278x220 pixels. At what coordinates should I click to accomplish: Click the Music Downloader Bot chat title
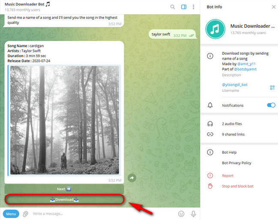[x=27, y=4]
